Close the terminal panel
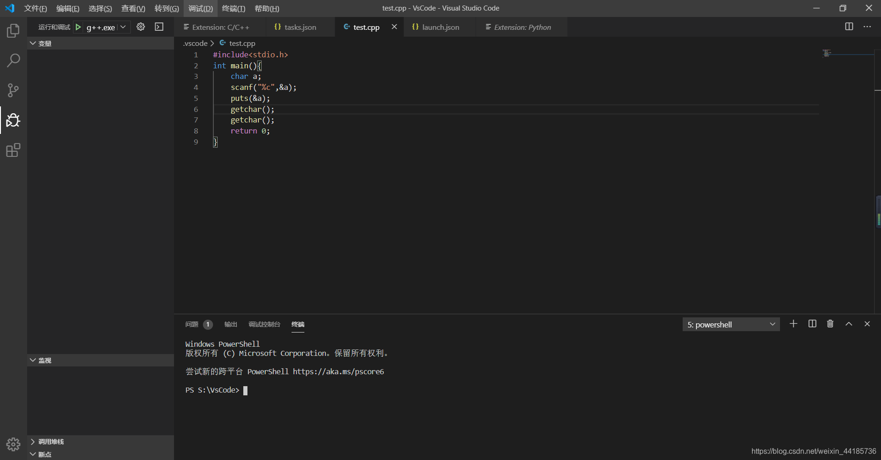The image size is (881, 460). (867, 324)
